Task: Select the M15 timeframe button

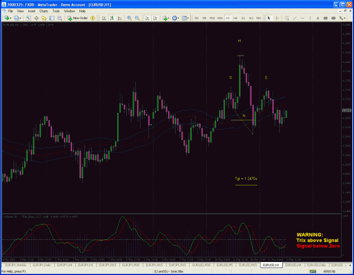Action: (x=212, y=18)
